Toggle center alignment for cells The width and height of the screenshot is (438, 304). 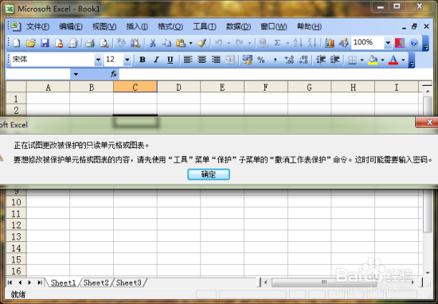[201, 60]
